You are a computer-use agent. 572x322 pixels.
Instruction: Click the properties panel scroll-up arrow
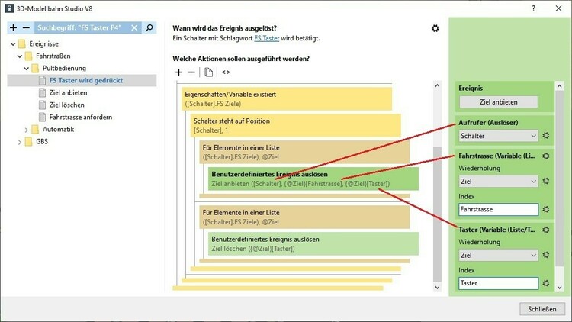tap(560, 86)
